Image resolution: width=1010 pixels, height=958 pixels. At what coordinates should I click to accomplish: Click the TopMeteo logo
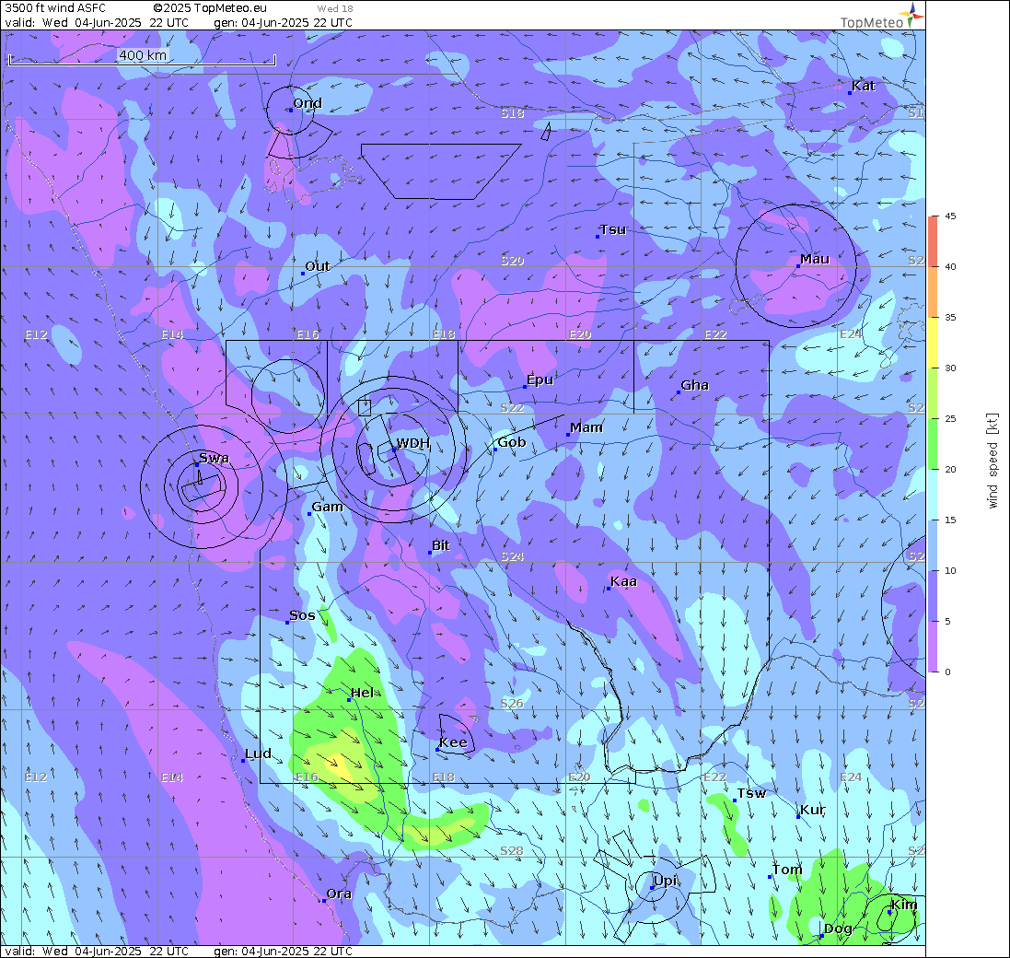tap(882, 17)
